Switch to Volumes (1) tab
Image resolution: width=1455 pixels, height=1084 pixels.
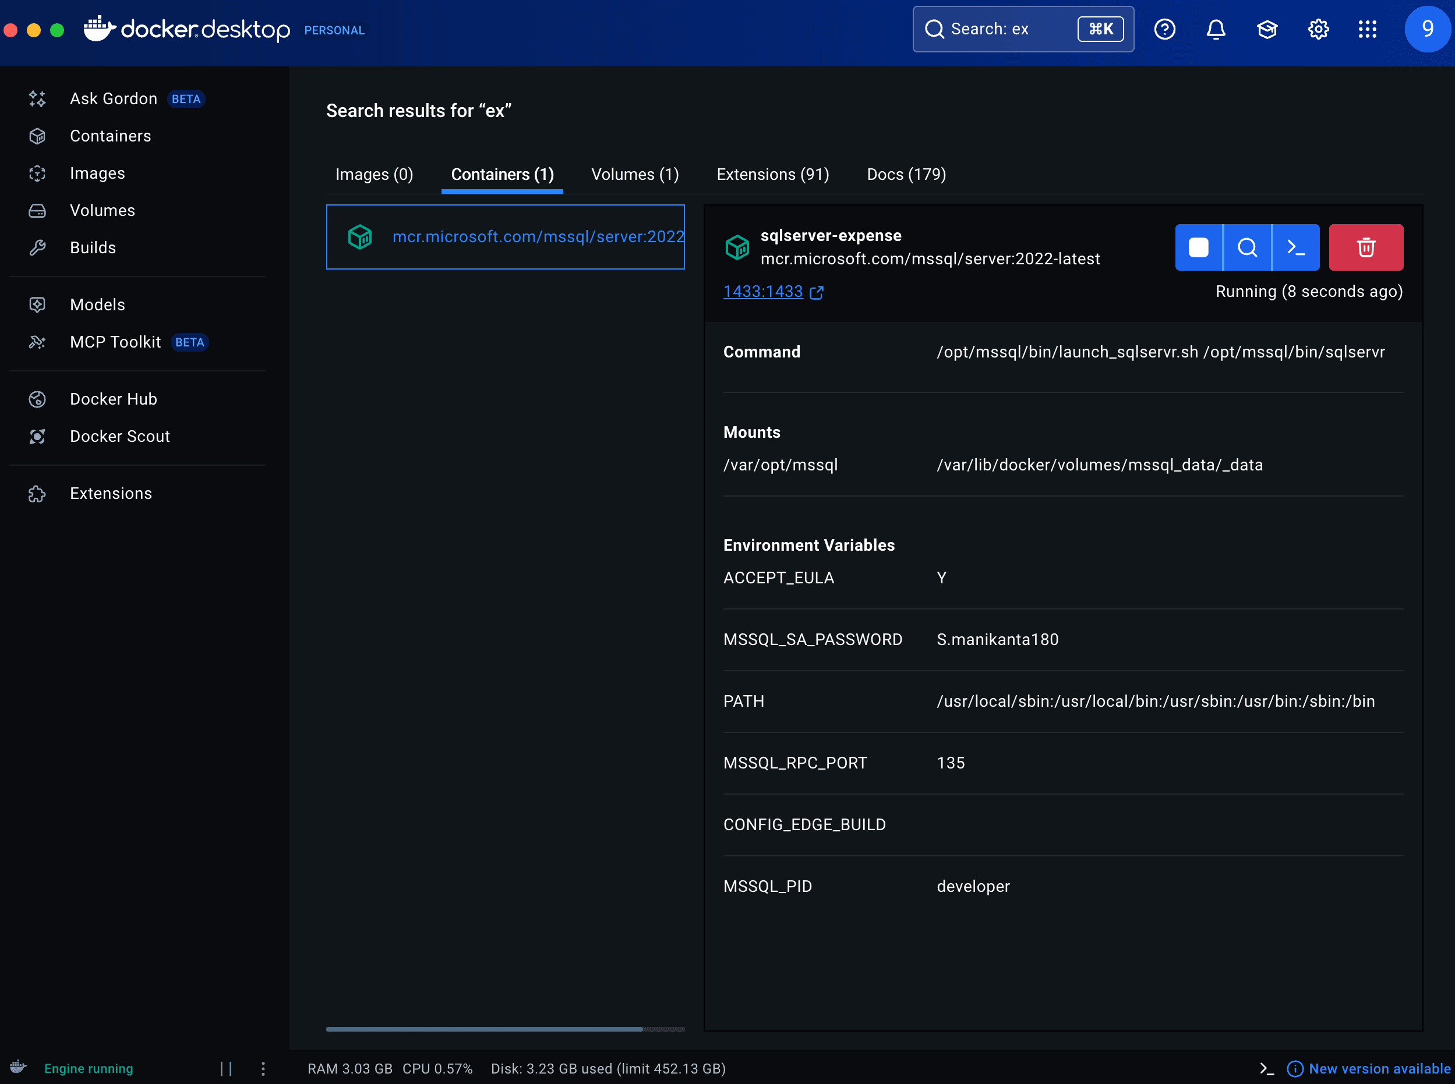click(x=635, y=175)
